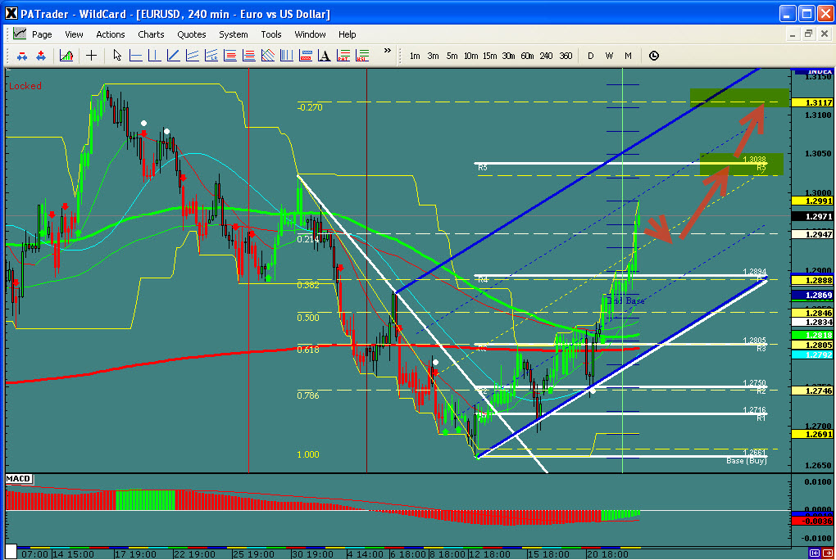The height and width of the screenshot is (560, 836).
Task: Click the red PAT toolbar icon
Action: [x=343, y=56]
